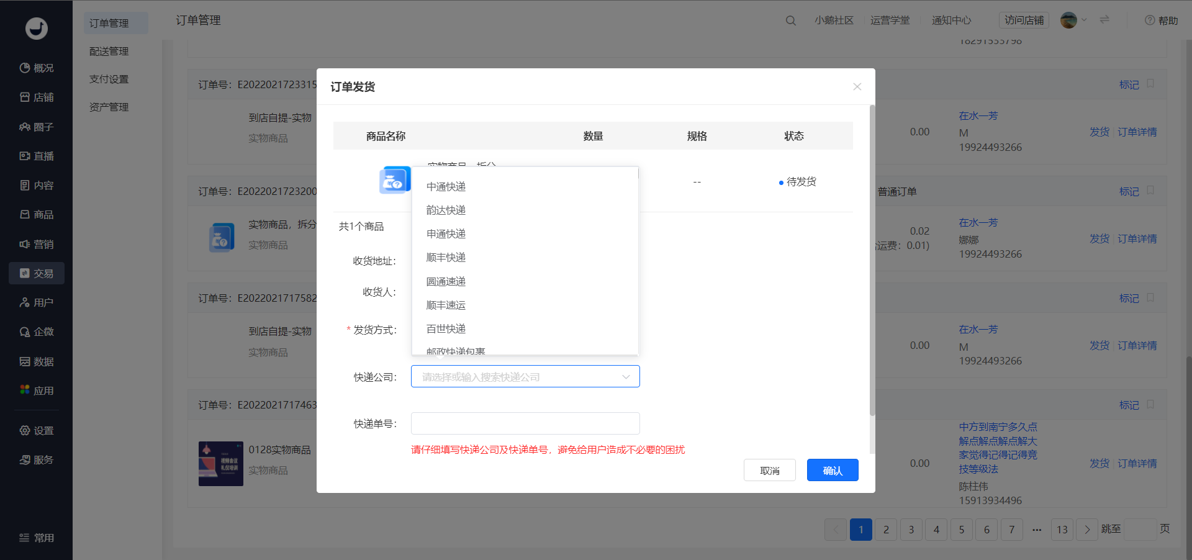Screen dimensions: 1192x560
Task: Open the 应用 apps sidebar item
Action: pyautogui.click(x=36, y=391)
